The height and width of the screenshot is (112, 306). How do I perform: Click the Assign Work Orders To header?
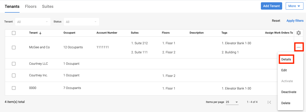coord(279,33)
